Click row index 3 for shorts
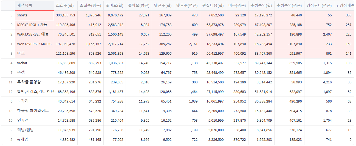 pyautogui.click(x=8, y=15)
